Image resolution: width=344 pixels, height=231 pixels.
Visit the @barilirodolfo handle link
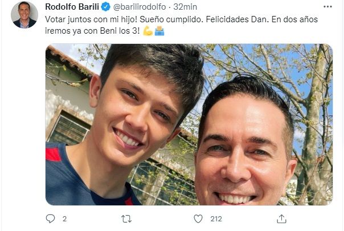point(140,7)
